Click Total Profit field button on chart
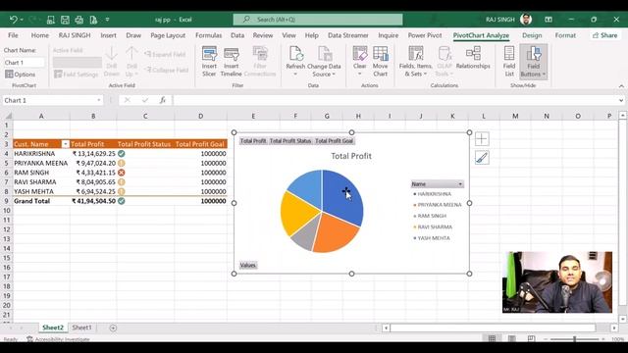The height and width of the screenshot is (353, 628). 253,141
